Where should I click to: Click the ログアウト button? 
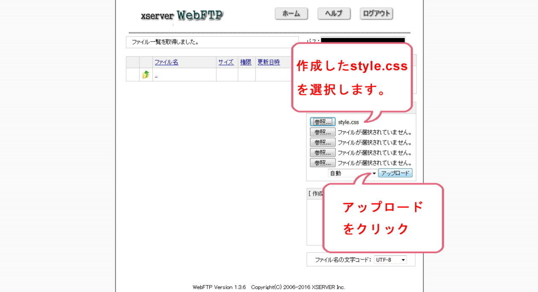(x=376, y=14)
